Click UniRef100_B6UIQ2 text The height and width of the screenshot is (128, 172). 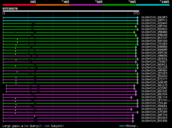(154, 91)
